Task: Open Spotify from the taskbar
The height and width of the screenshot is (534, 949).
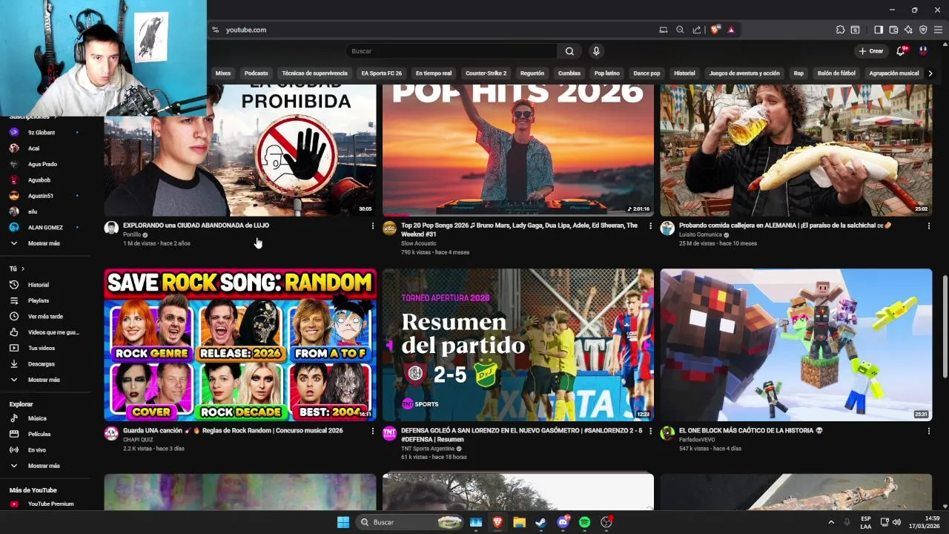Action: click(x=584, y=522)
